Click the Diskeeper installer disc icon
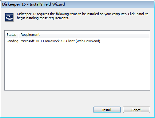 tap(9, 17)
